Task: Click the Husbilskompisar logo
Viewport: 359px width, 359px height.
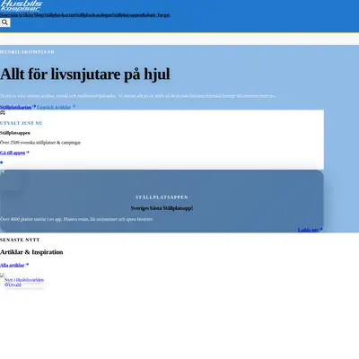Action: [22, 5]
